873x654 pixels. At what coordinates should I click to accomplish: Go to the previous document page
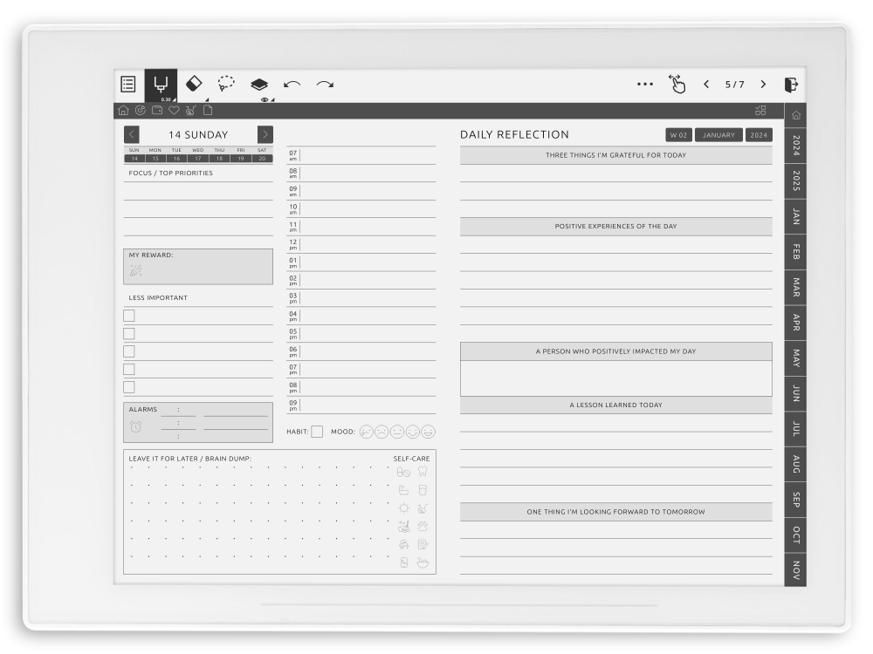(706, 85)
